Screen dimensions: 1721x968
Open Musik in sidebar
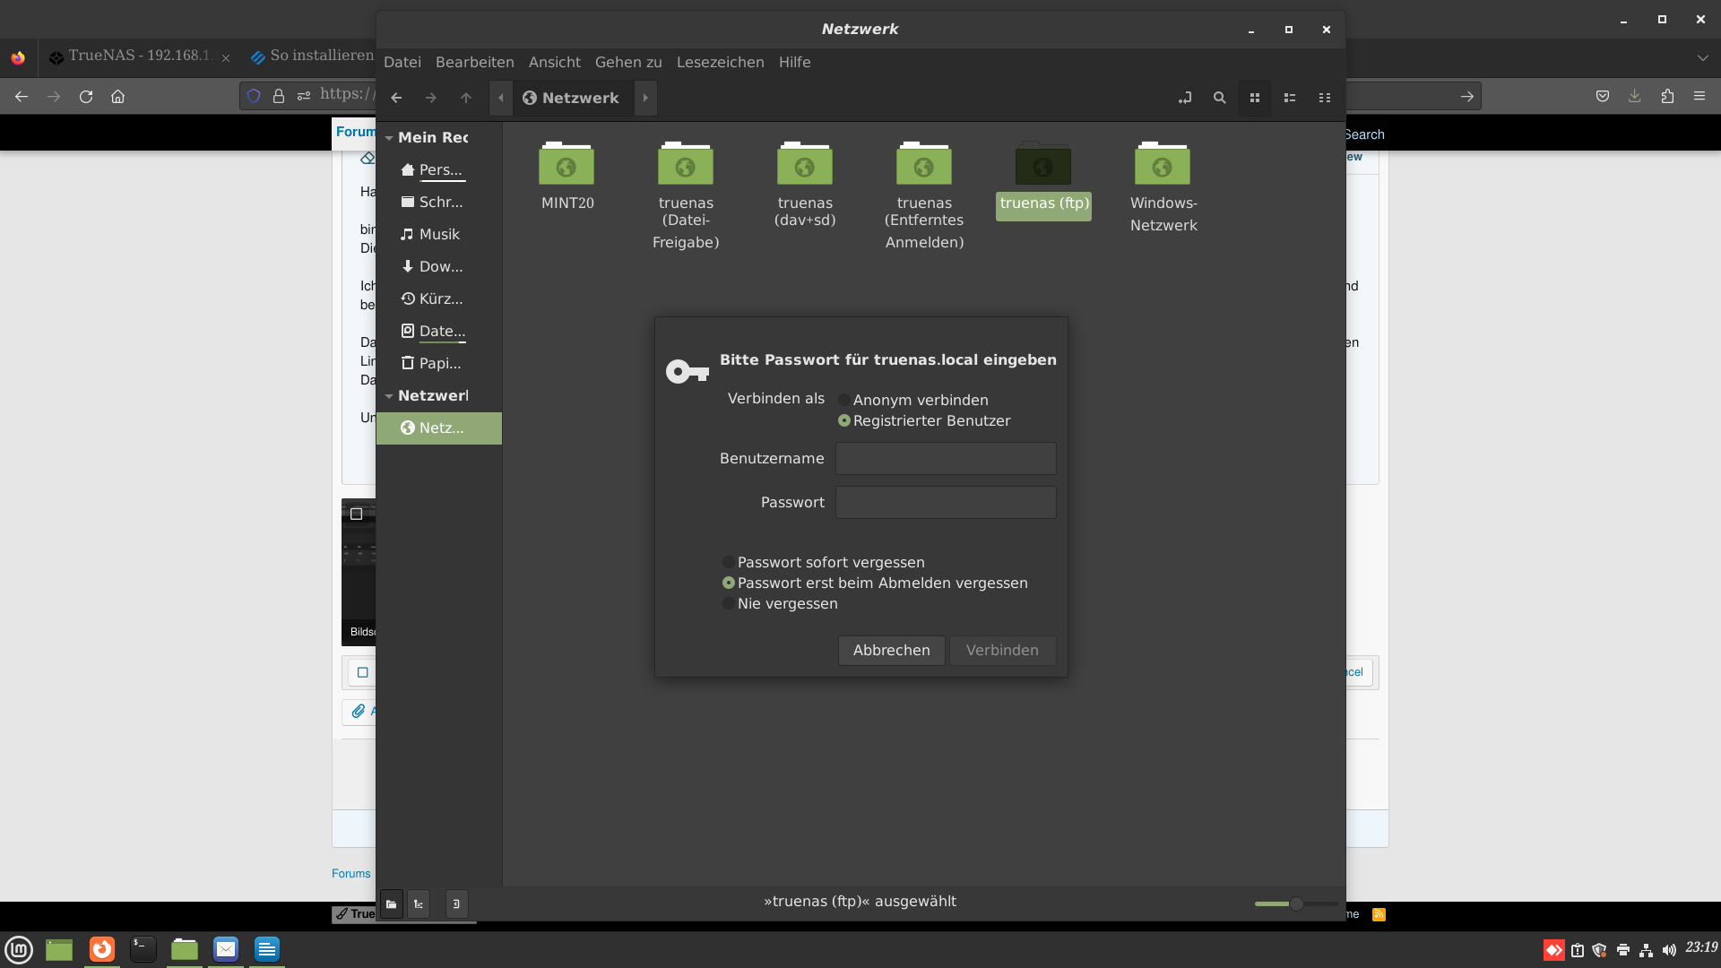(439, 234)
